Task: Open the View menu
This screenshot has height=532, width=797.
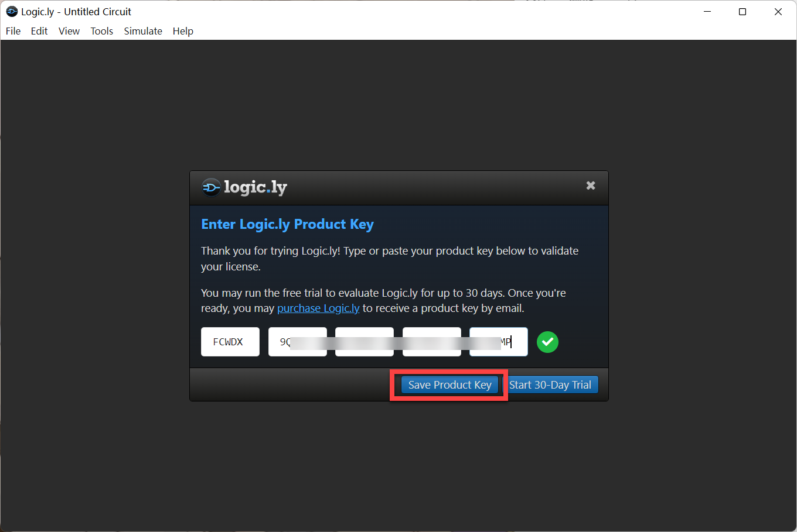Action: click(69, 31)
